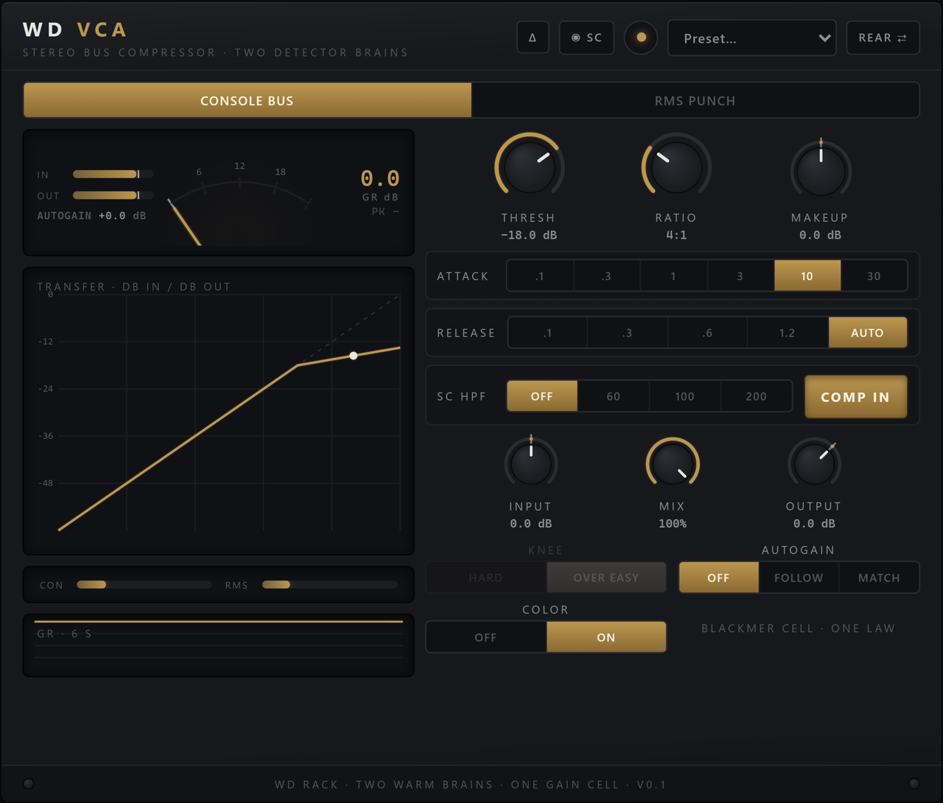Click the IN level meter
Screen dimensions: 943x803
pyautogui.click(x=113, y=175)
